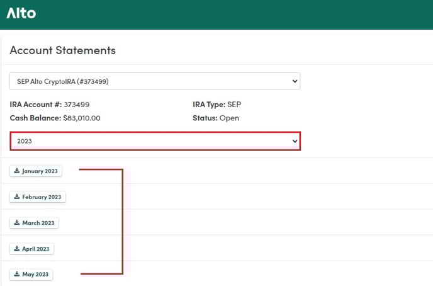Download the January 2023 statement
This screenshot has width=433, height=286.
(x=36, y=171)
